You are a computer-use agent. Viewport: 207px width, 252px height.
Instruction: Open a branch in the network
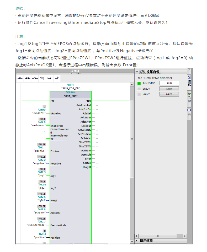(x=49, y=78)
